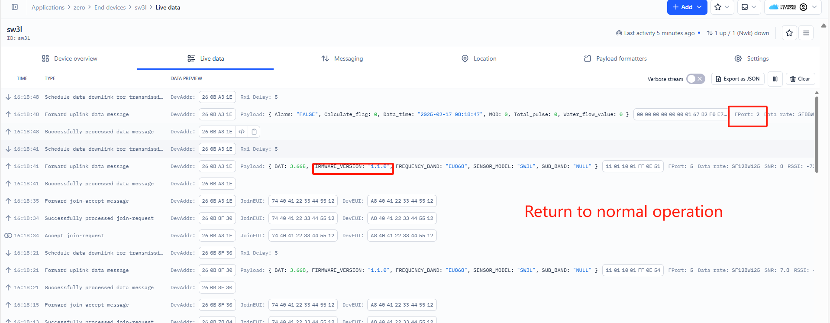Click the top bar bookmarks star
The width and height of the screenshot is (830, 323).
718,7
